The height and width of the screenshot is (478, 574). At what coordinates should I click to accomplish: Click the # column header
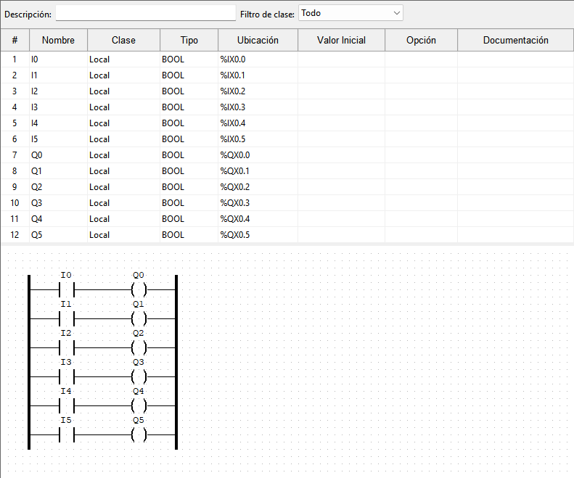pyautogui.click(x=15, y=41)
